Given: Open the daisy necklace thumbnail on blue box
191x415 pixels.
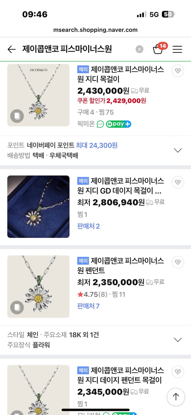Looking at the screenshot, I should [x=38, y=207].
